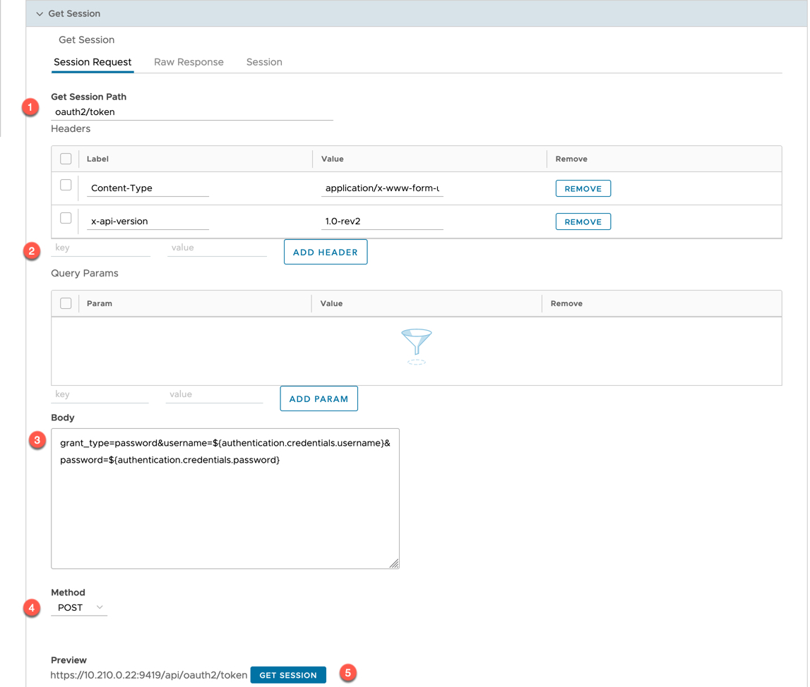810x687 pixels.
Task: Remove the x-api-version header
Action: point(583,221)
